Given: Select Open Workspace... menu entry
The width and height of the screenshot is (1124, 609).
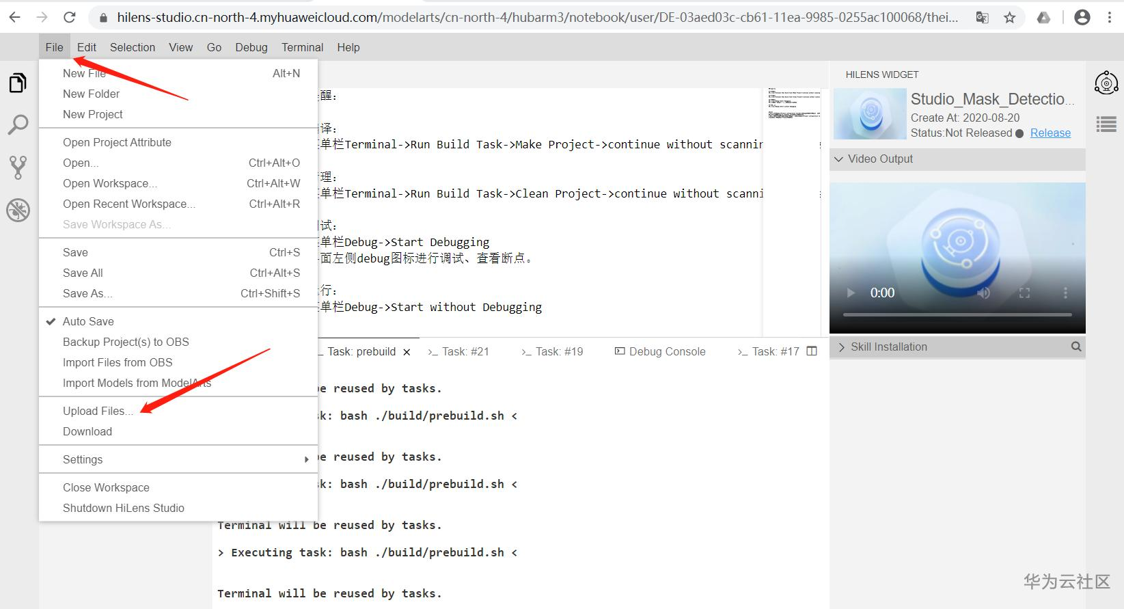Looking at the screenshot, I should point(178,183).
